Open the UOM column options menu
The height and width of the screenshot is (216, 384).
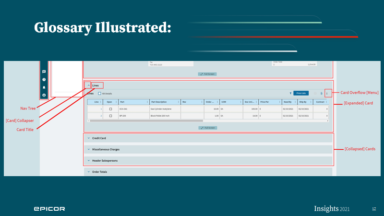[241, 102]
